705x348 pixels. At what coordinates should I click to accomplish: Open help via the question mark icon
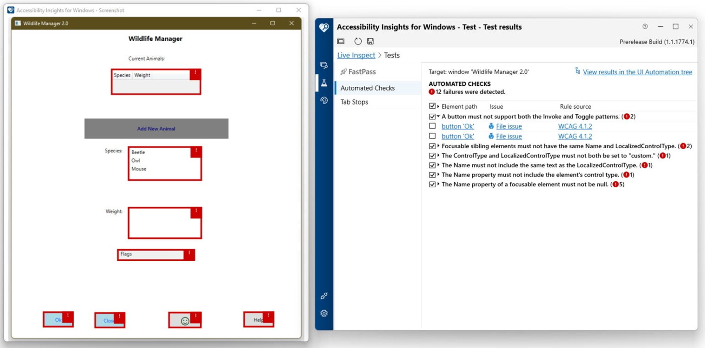pos(645,27)
